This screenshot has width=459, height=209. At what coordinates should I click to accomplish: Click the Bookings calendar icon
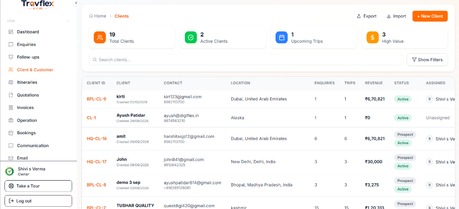(11, 133)
